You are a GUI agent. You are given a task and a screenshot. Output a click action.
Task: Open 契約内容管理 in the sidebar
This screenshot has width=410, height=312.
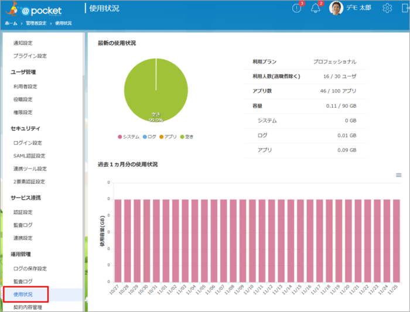(28, 307)
